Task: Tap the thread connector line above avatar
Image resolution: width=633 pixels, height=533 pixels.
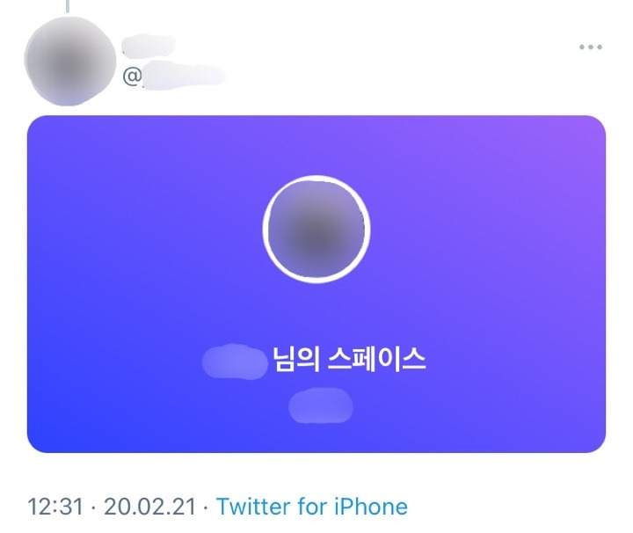Action: [68, 6]
